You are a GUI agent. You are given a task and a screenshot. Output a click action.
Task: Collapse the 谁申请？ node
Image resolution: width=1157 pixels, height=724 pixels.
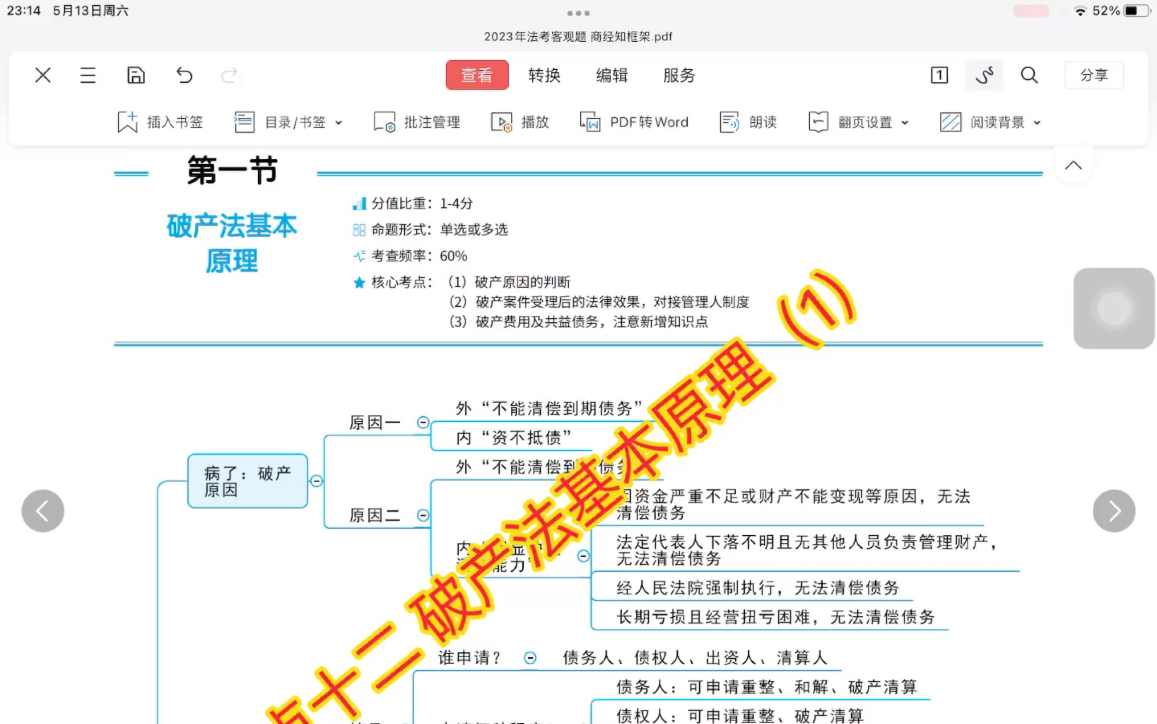tap(530, 658)
